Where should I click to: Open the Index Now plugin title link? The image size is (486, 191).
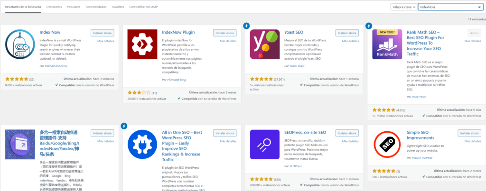(x=50, y=32)
